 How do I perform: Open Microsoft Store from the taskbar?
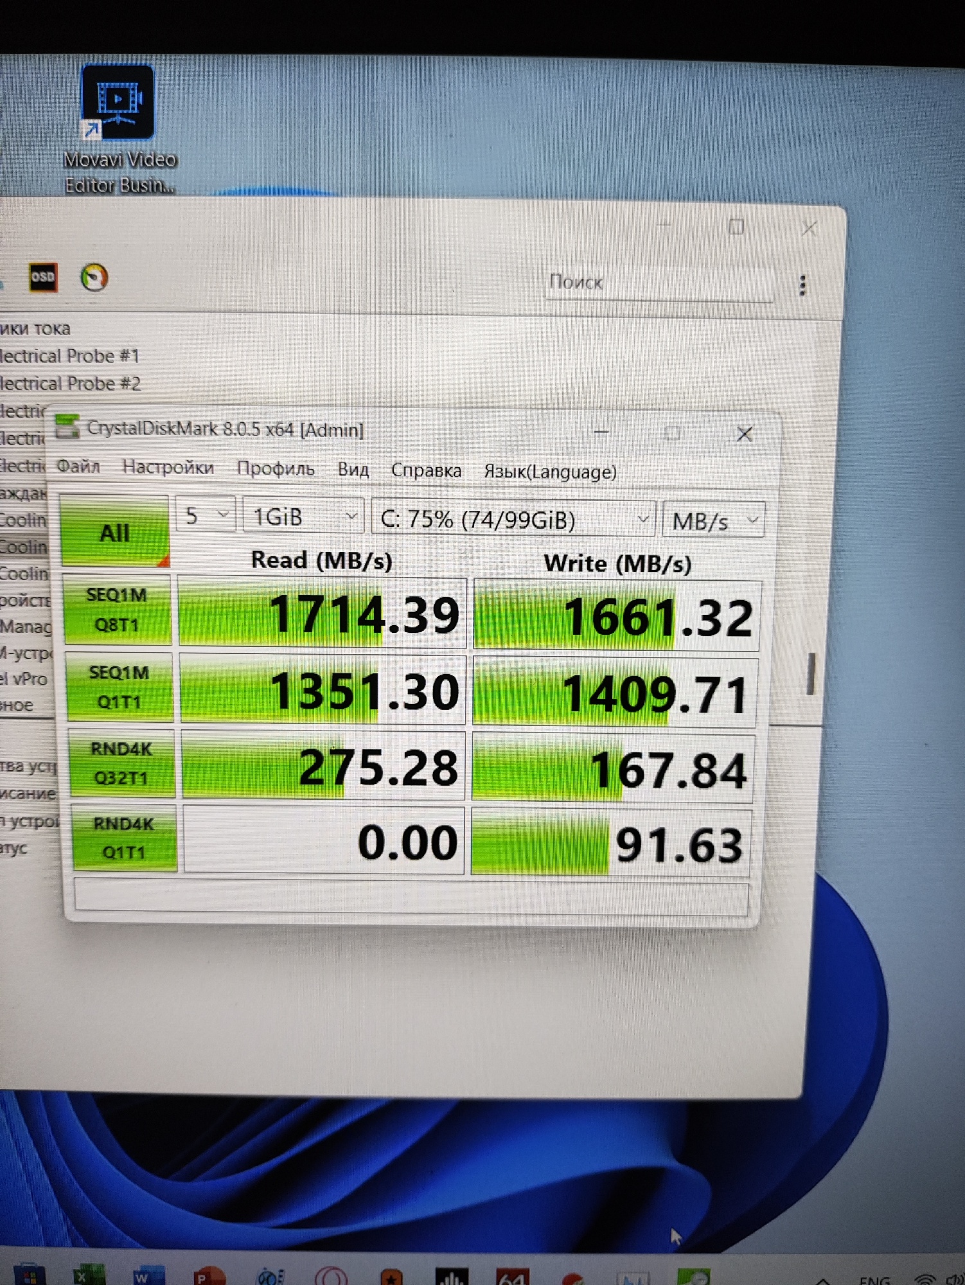[x=28, y=1273]
